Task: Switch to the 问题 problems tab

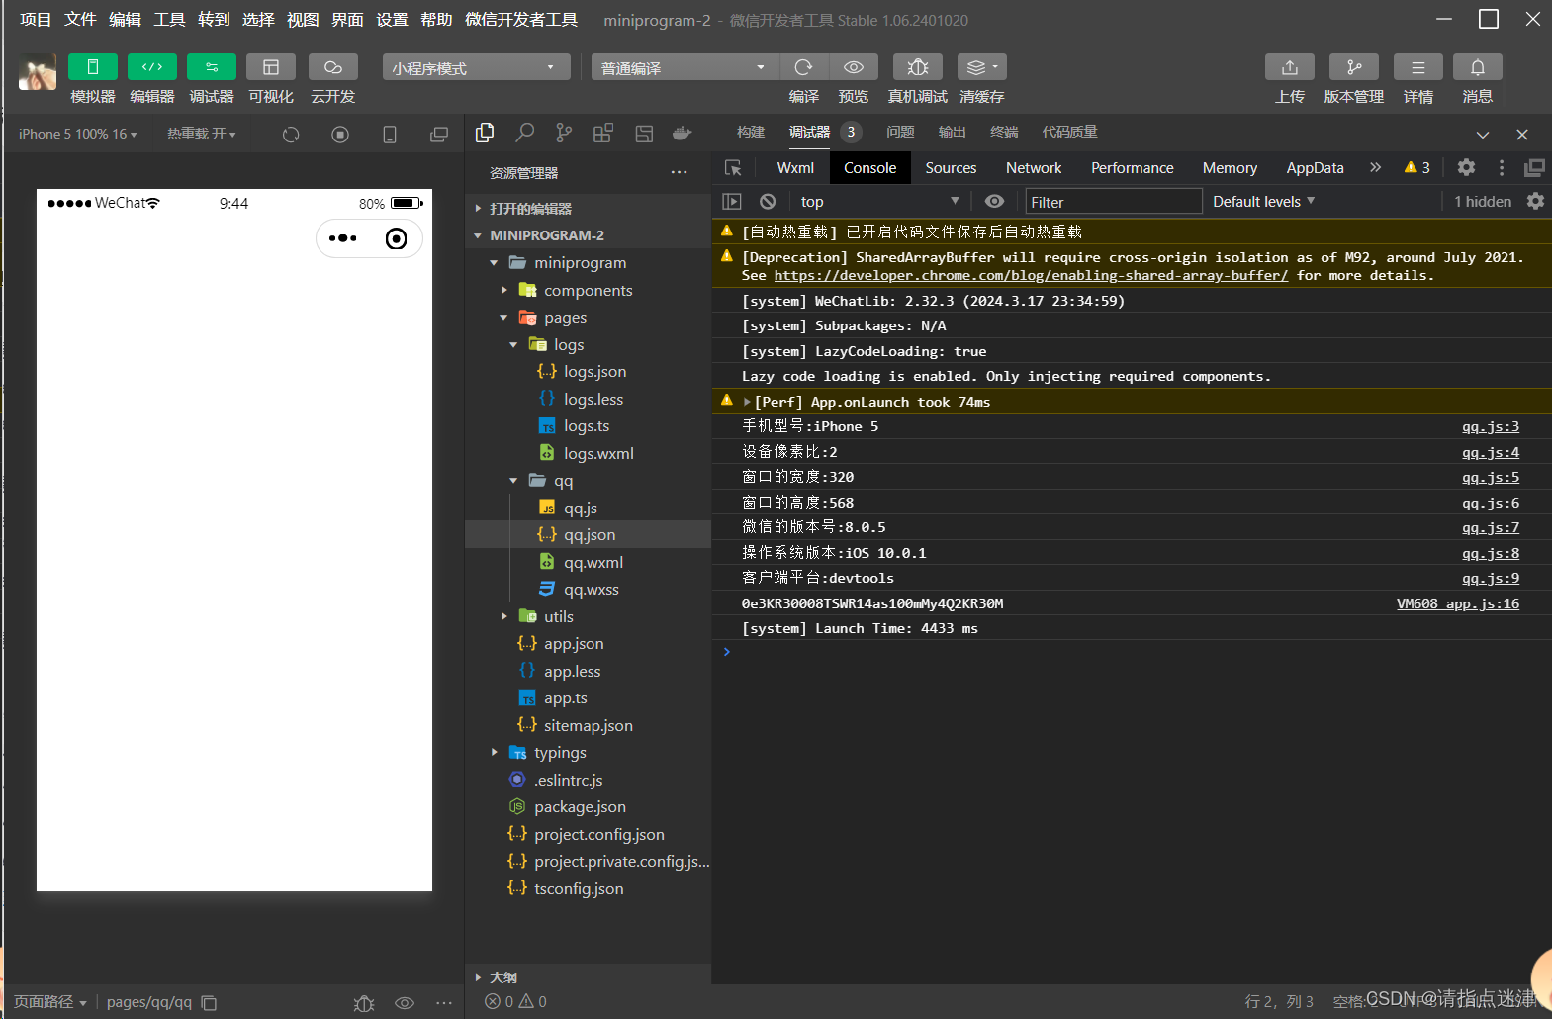Action: click(x=900, y=132)
